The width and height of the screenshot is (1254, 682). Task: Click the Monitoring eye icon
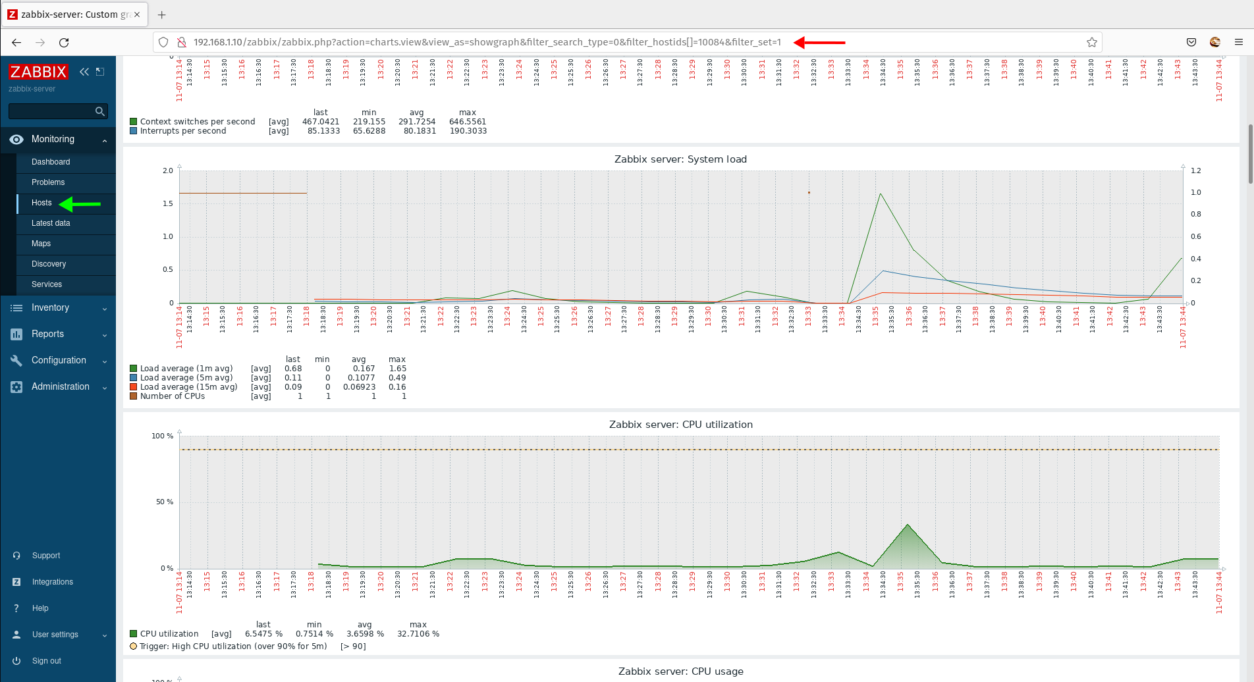16,140
